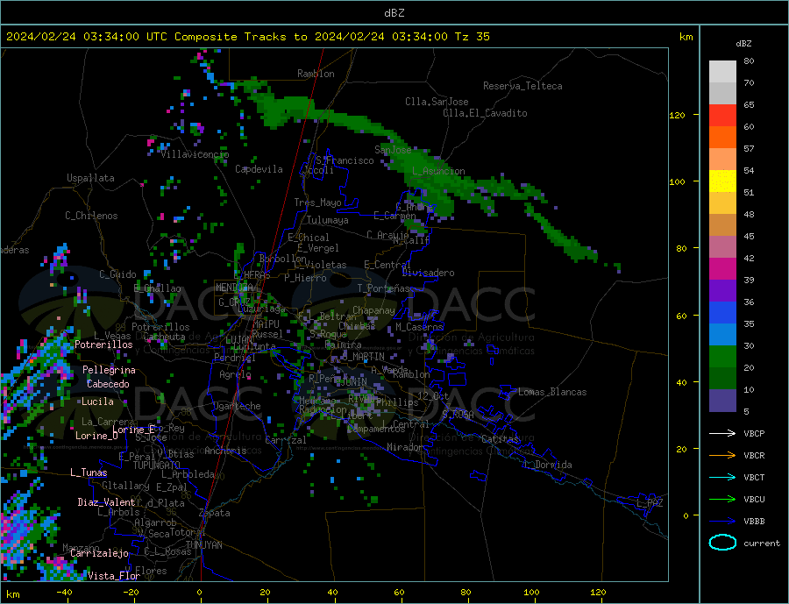Select the yellow dBZ legend swatch
The width and height of the screenshot is (789, 604).
(722, 181)
